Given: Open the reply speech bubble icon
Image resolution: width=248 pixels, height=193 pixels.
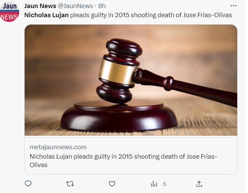Looking at the screenshot, I should click(28, 184).
